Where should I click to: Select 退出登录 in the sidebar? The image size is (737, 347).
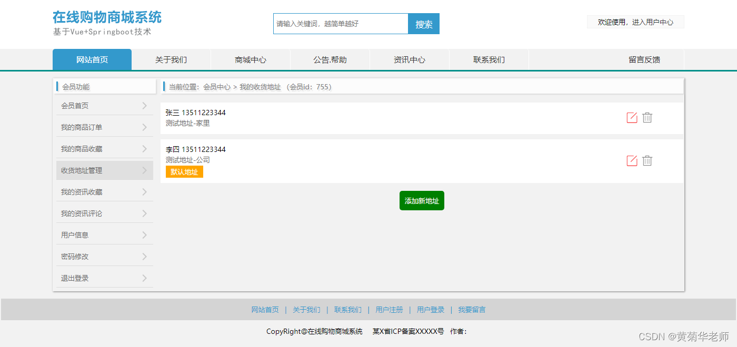pos(105,278)
